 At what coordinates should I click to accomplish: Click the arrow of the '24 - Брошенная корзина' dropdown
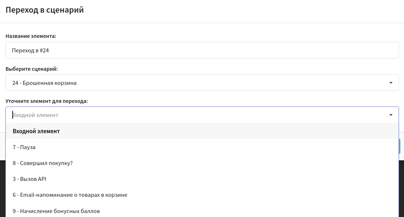tap(391, 83)
